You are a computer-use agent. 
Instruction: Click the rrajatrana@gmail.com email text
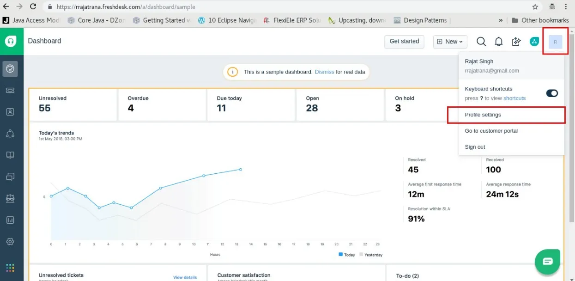(x=492, y=71)
